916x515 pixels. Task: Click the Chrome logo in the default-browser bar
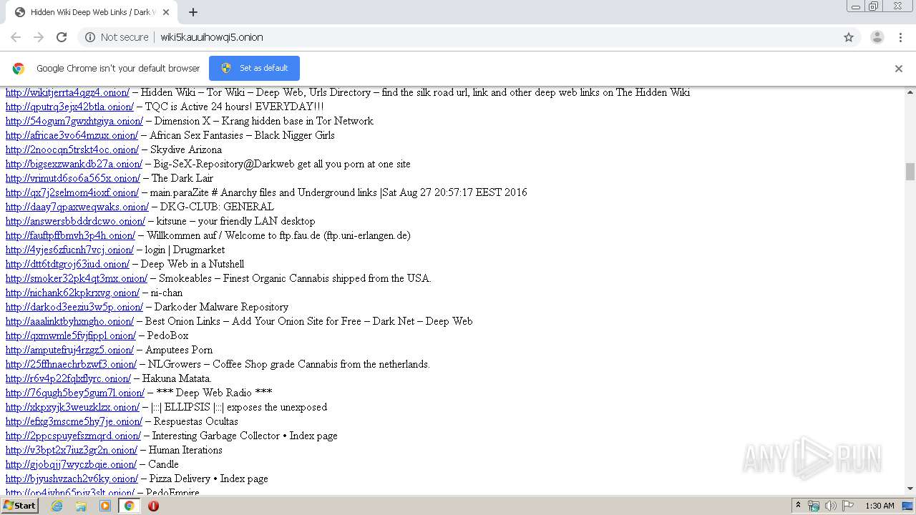[x=19, y=69]
